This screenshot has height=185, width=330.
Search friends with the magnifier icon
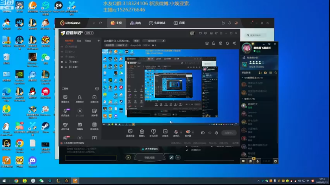pos(276,73)
